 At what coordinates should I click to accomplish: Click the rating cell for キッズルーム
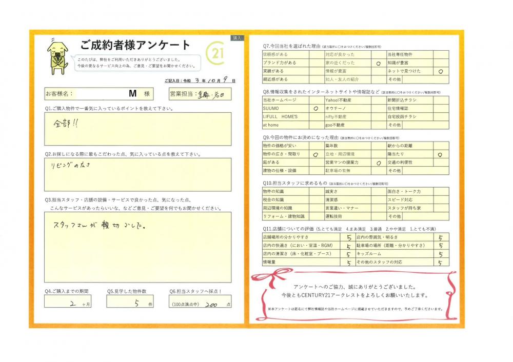(440, 254)
